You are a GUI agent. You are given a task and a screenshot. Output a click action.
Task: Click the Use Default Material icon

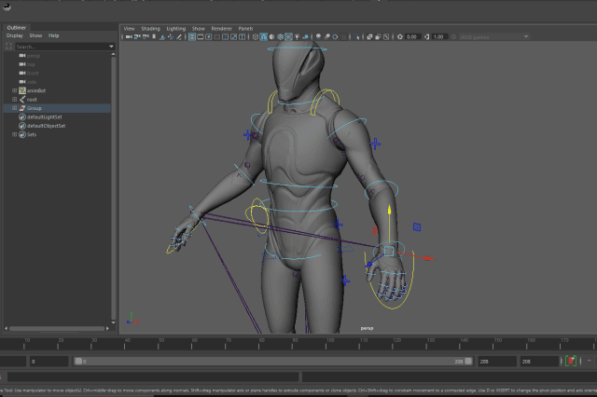pyautogui.click(x=271, y=37)
